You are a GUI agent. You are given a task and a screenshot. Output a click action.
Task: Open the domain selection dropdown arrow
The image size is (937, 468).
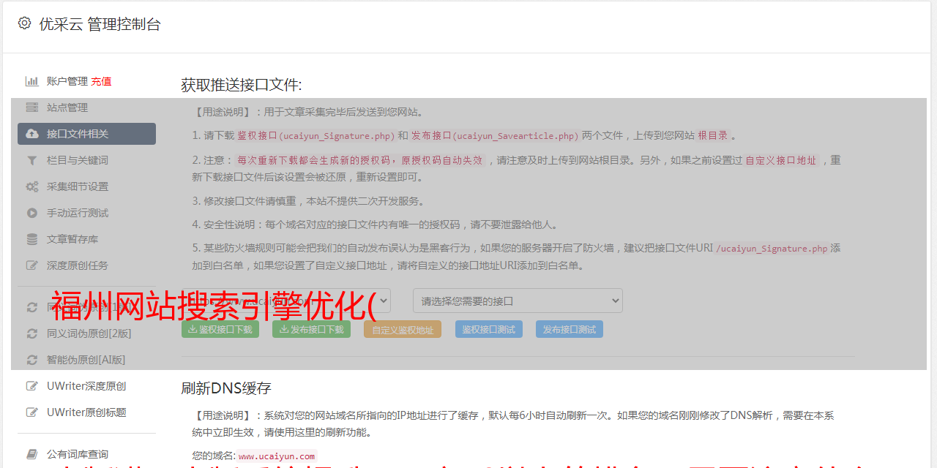(384, 301)
